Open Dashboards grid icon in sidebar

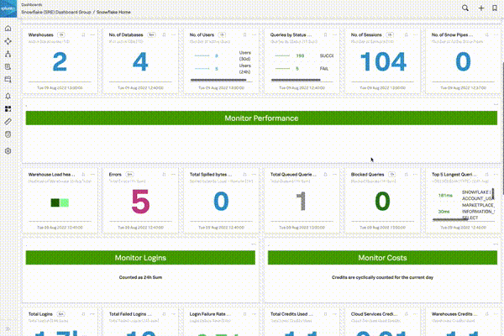[x=8, y=109]
